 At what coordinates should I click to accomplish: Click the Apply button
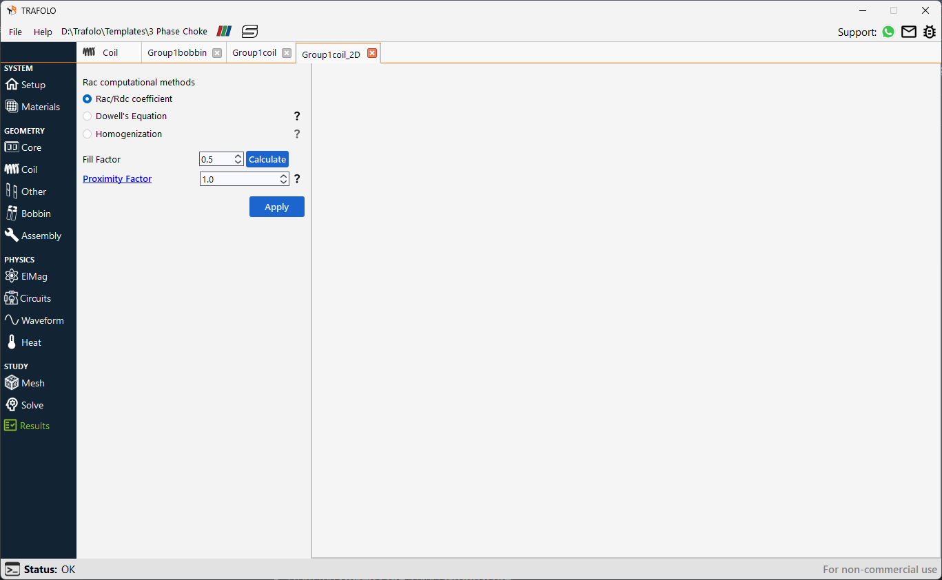[x=277, y=207]
